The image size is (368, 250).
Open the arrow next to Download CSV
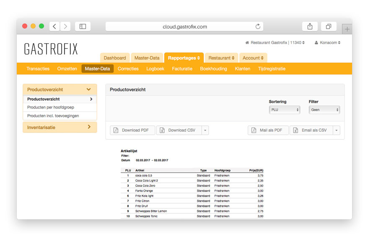(x=205, y=130)
